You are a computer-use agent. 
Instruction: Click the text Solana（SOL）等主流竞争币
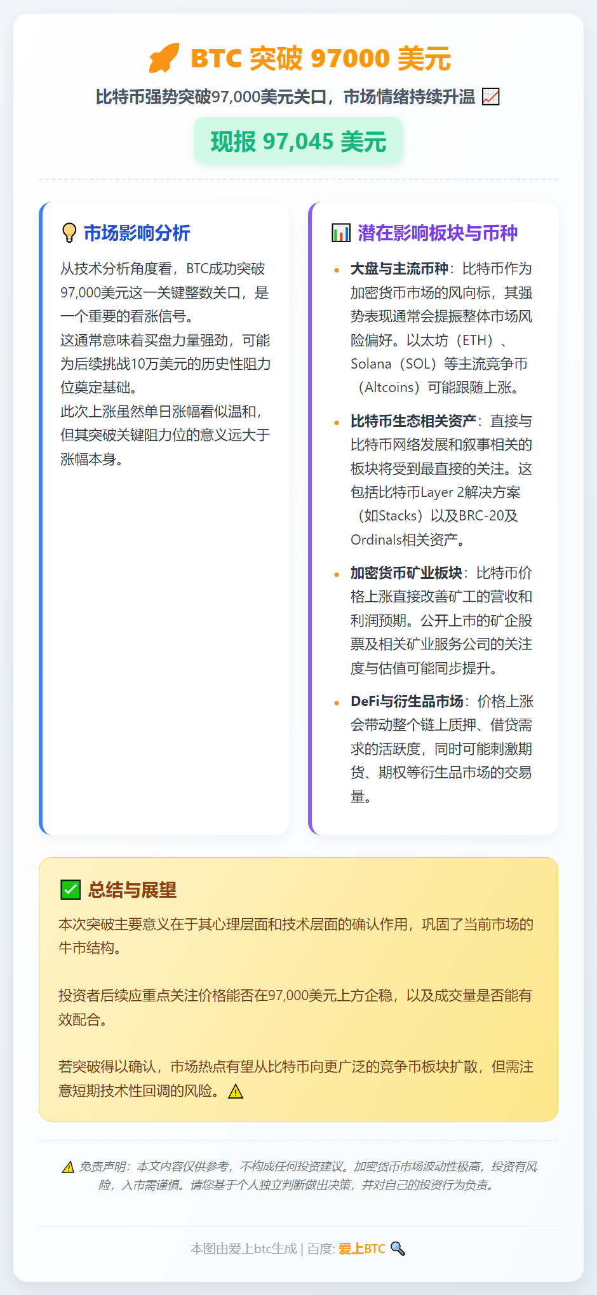click(x=439, y=364)
